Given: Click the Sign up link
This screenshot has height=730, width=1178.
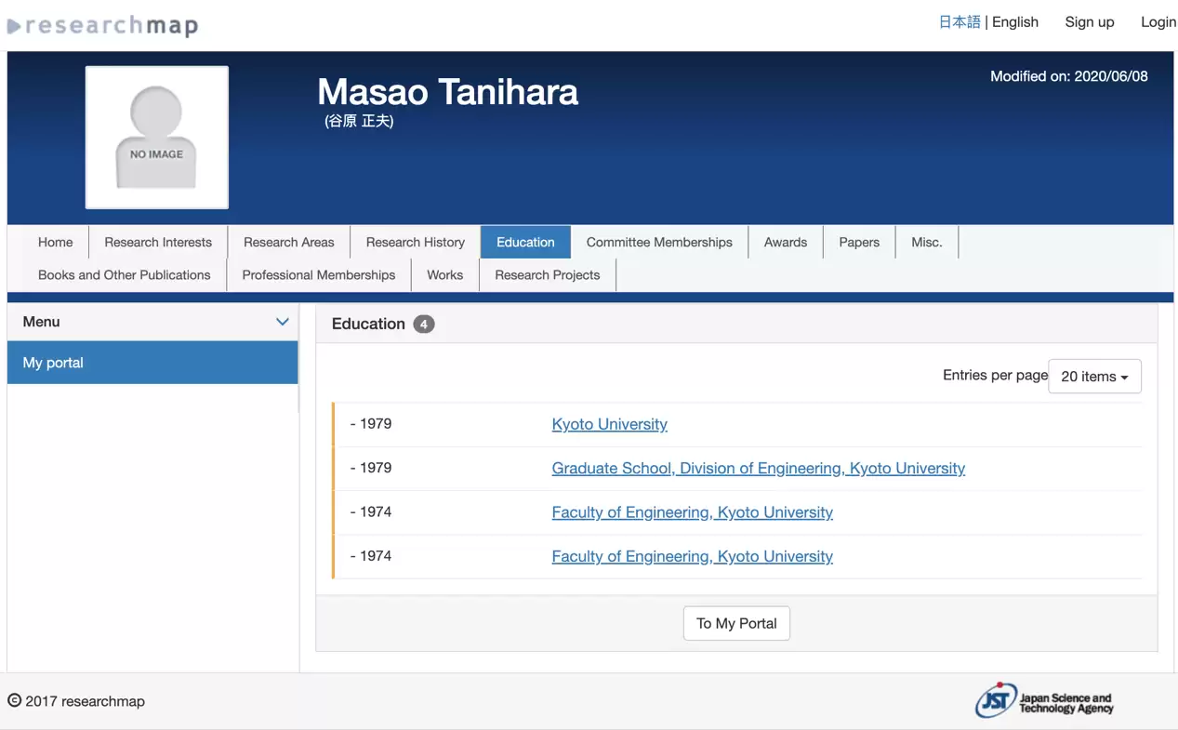Looking at the screenshot, I should [x=1089, y=22].
